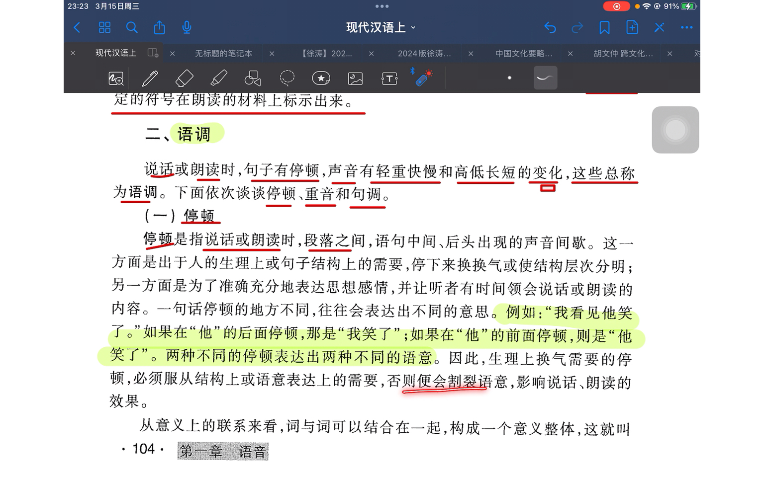
Task: Close the 【徐涛】202... tab
Action: (272, 53)
